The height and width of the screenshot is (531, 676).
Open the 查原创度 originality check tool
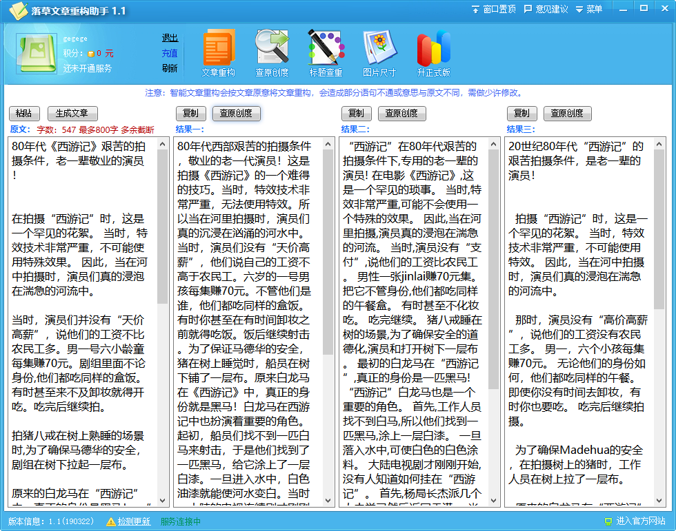tap(272, 52)
